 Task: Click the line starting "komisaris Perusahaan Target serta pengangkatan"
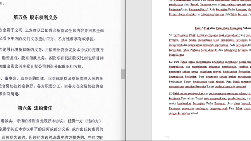click(x=210, y=98)
